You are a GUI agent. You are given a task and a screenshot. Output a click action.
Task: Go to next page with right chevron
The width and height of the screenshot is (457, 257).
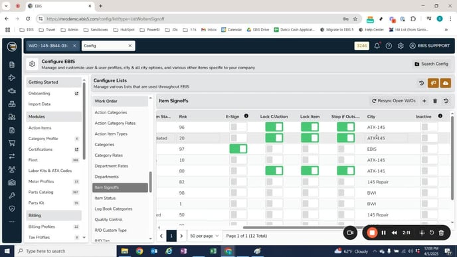coord(181,236)
